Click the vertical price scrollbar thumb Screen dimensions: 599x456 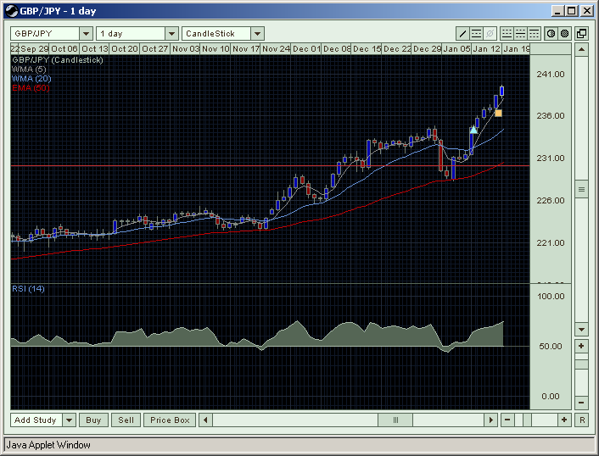click(x=581, y=188)
